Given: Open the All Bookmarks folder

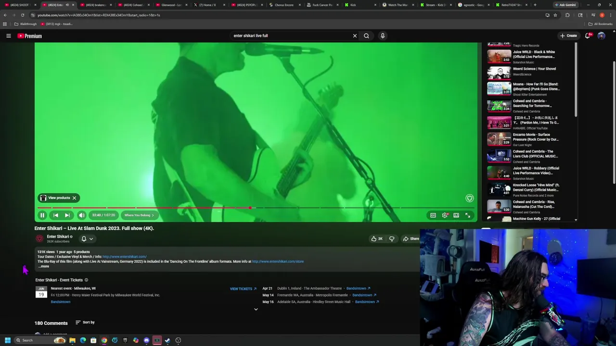Looking at the screenshot, I should click(601, 24).
